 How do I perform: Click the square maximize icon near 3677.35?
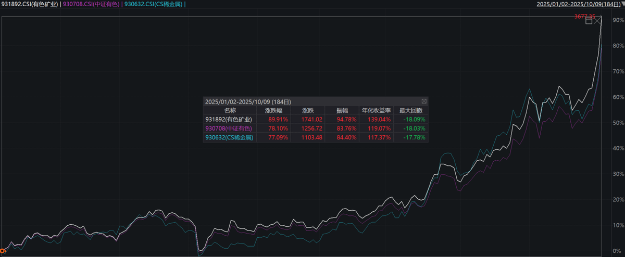pyautogui.click(x=589, y=21)
